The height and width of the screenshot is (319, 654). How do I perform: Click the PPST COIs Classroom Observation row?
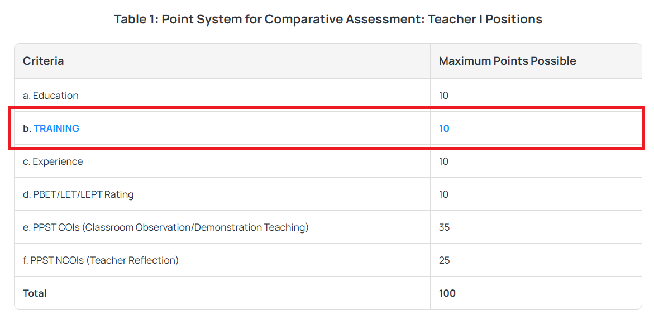165,227
